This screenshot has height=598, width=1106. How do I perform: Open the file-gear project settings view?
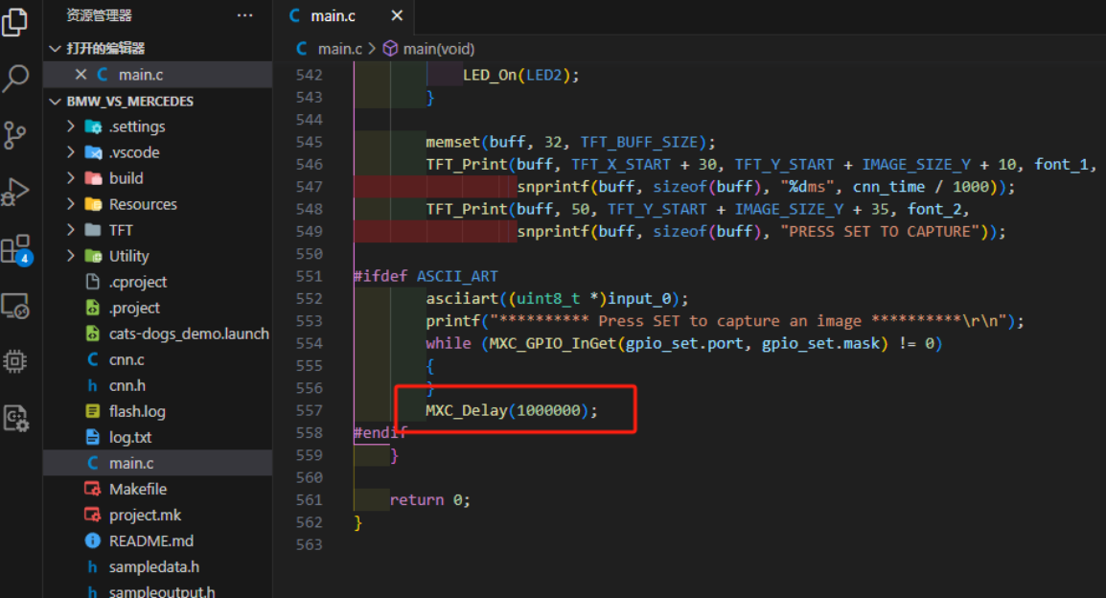[14, 418]
